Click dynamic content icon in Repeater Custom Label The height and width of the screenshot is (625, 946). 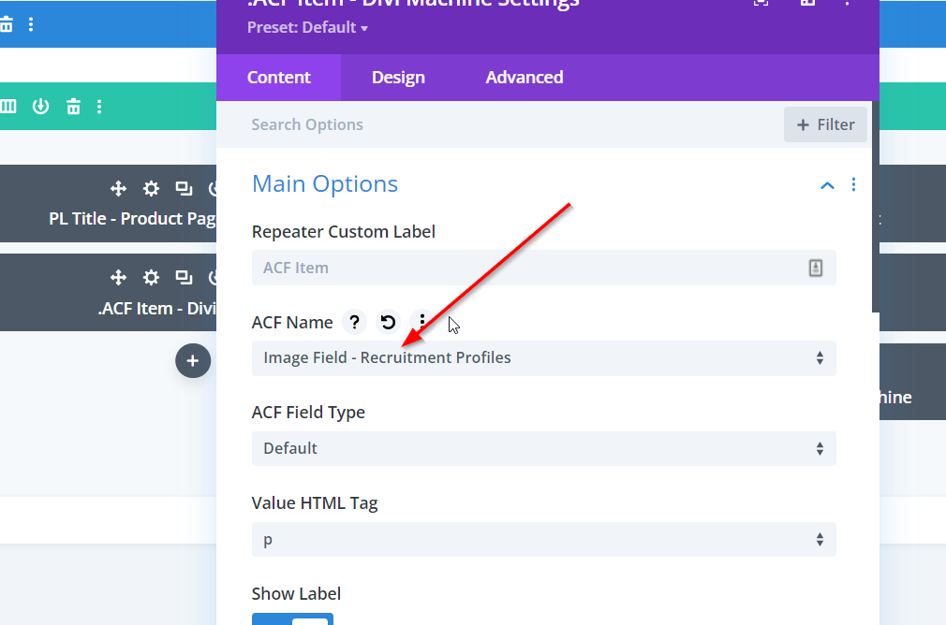pos(815,269)
